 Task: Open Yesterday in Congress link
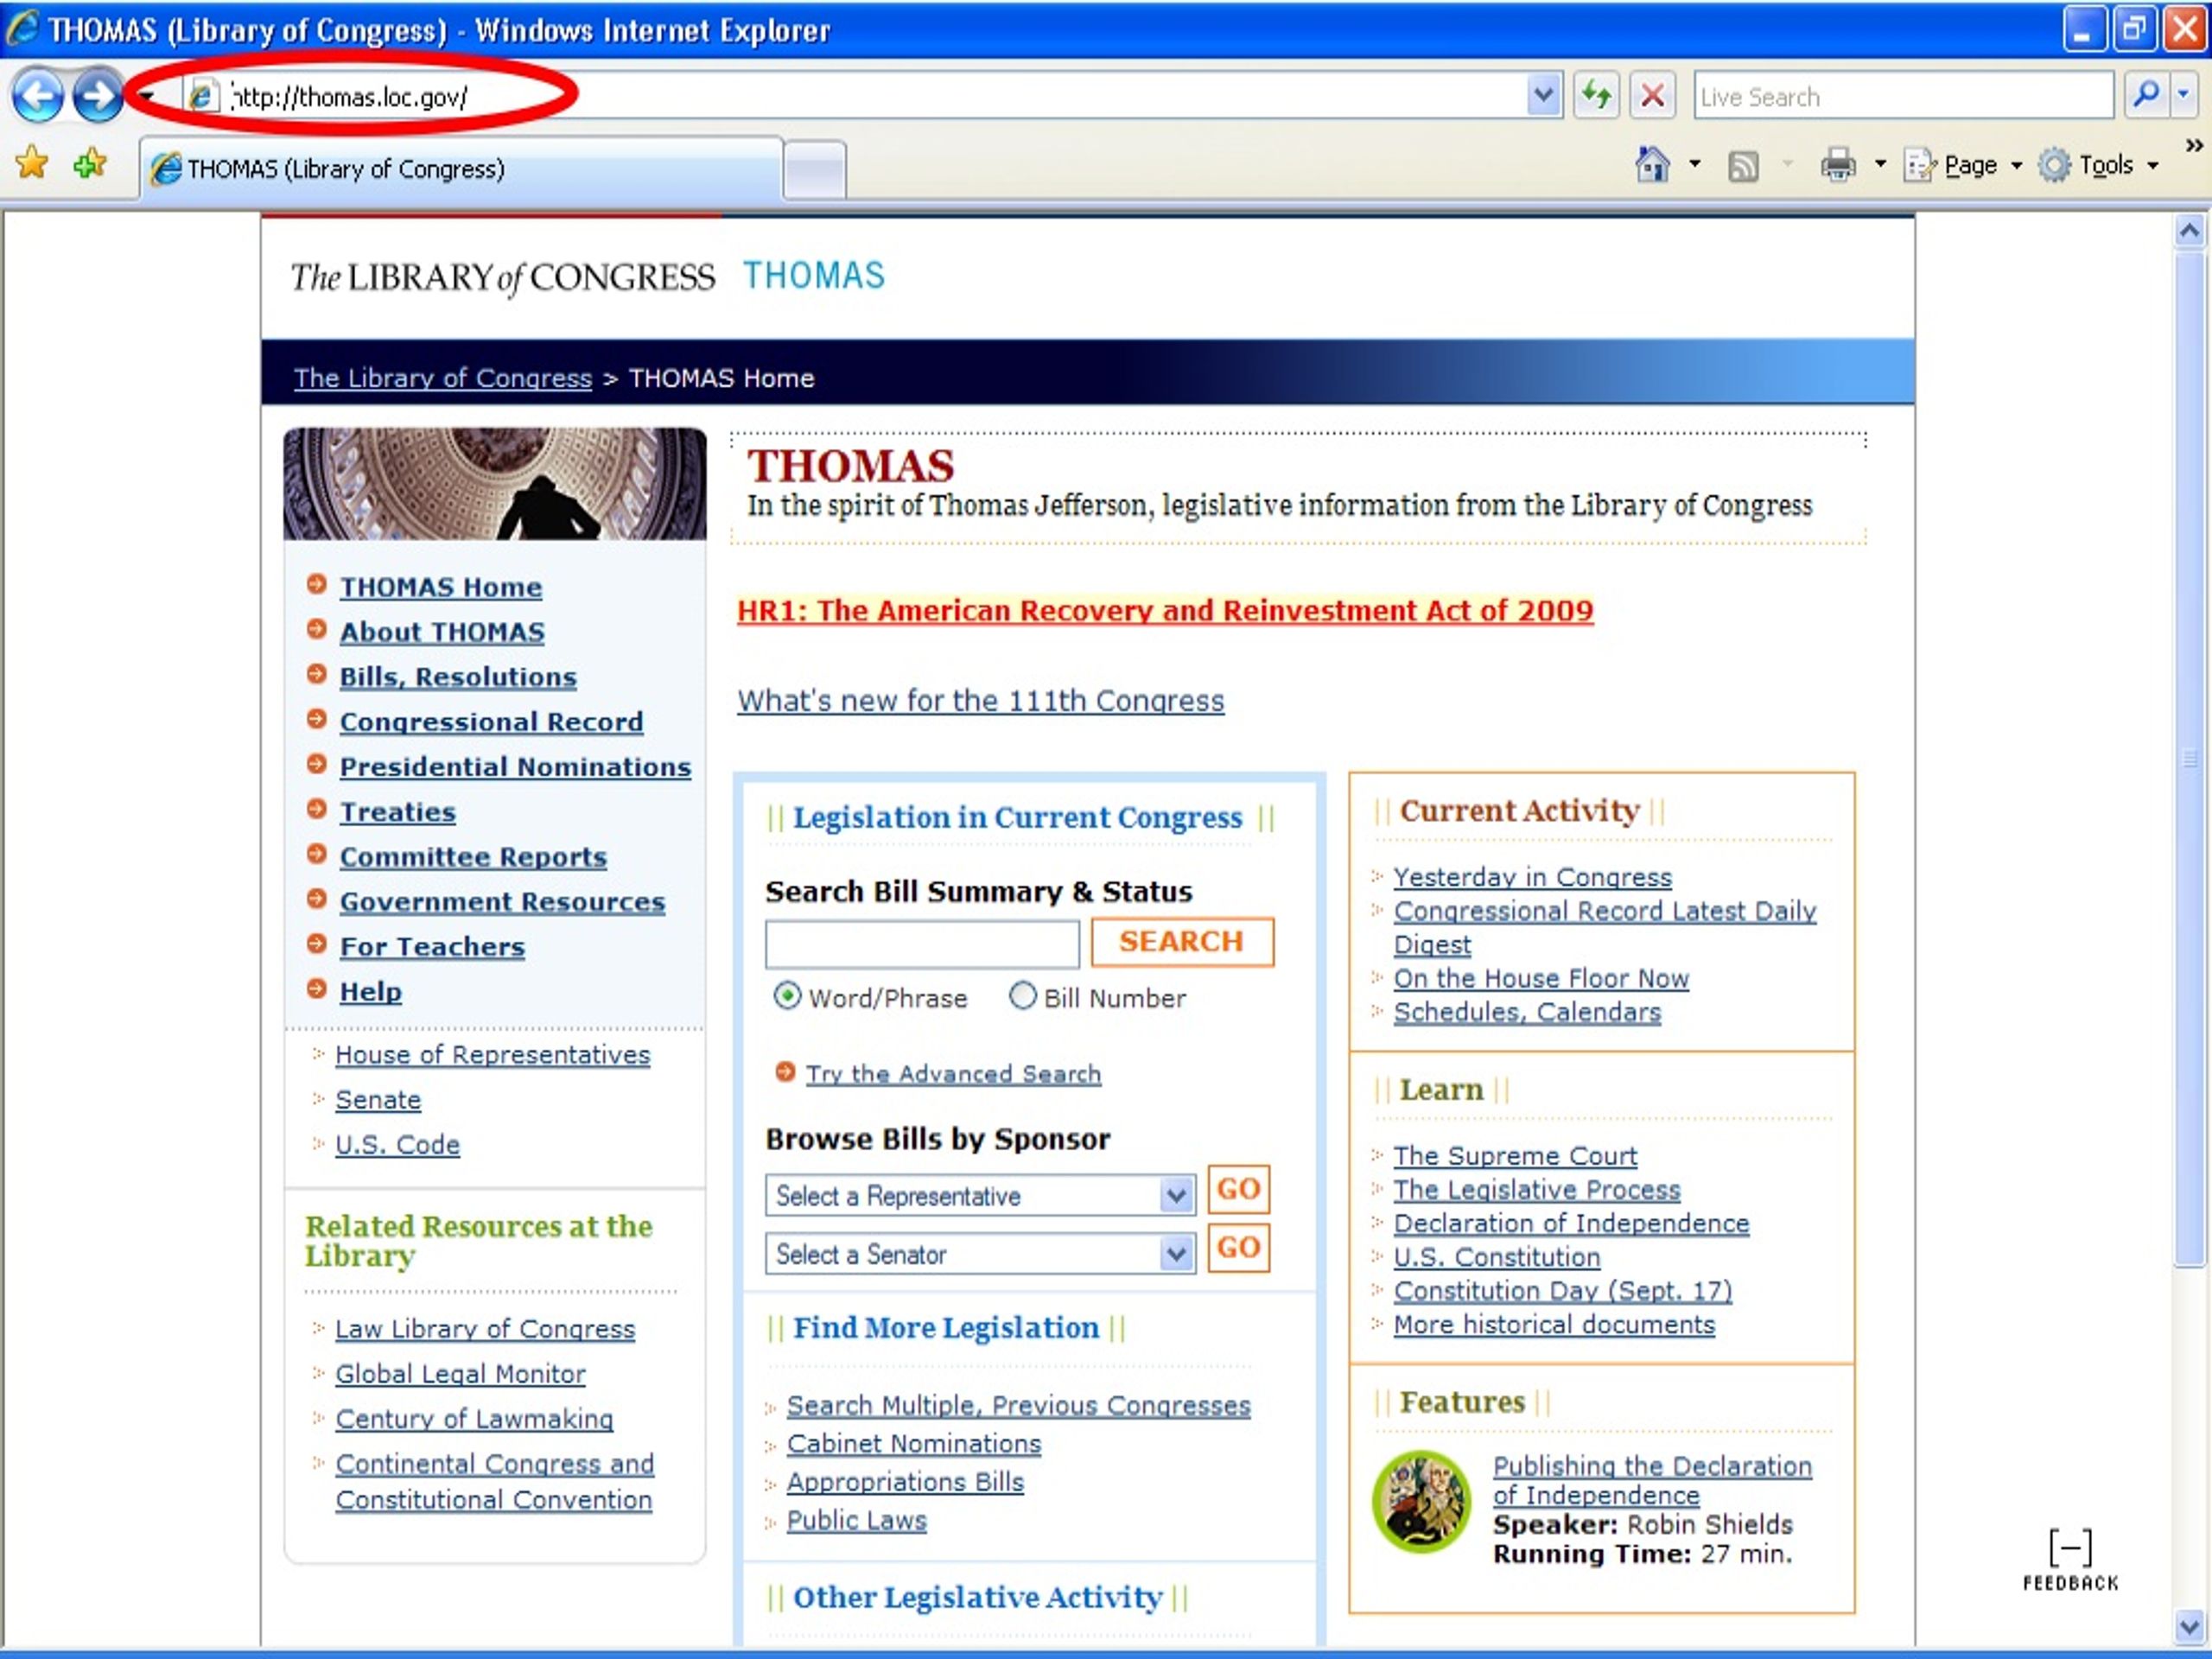coord(1532,877)
